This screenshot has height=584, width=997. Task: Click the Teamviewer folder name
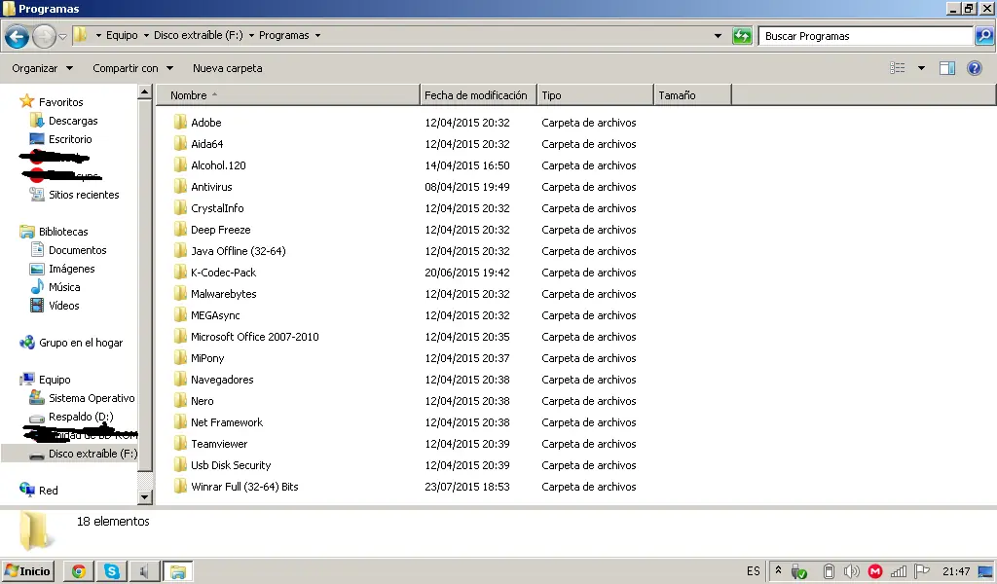(x=219, y=444)
